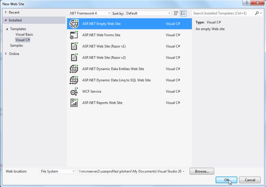
Task: Collapse the Templates tree node
Action: coord(7,29)
